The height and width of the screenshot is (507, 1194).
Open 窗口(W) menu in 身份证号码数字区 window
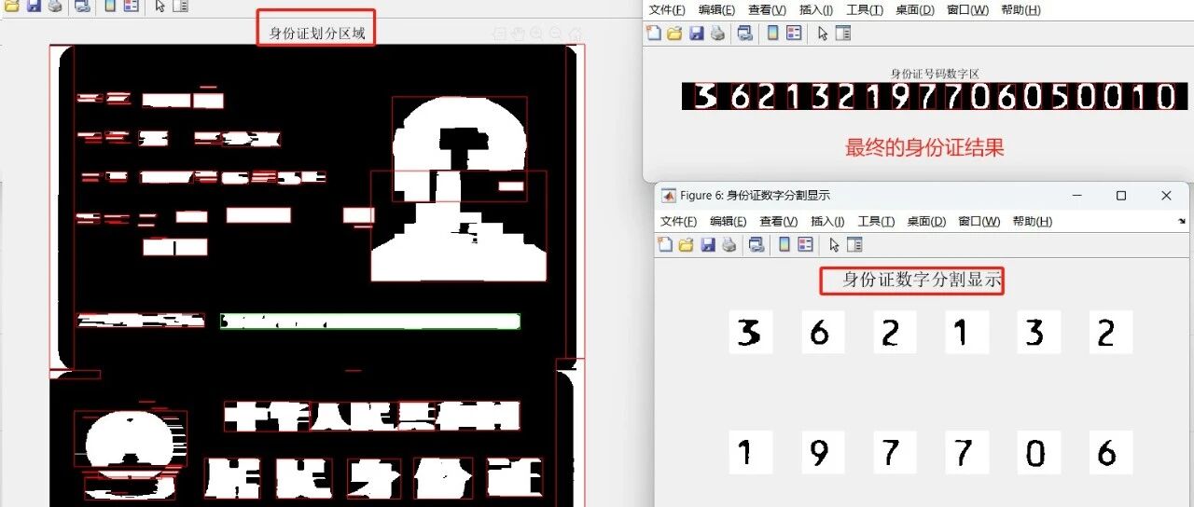point(967,10)
